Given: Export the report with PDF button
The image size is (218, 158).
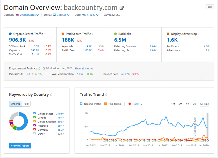Looking at the screenshot, I should 210,8.
